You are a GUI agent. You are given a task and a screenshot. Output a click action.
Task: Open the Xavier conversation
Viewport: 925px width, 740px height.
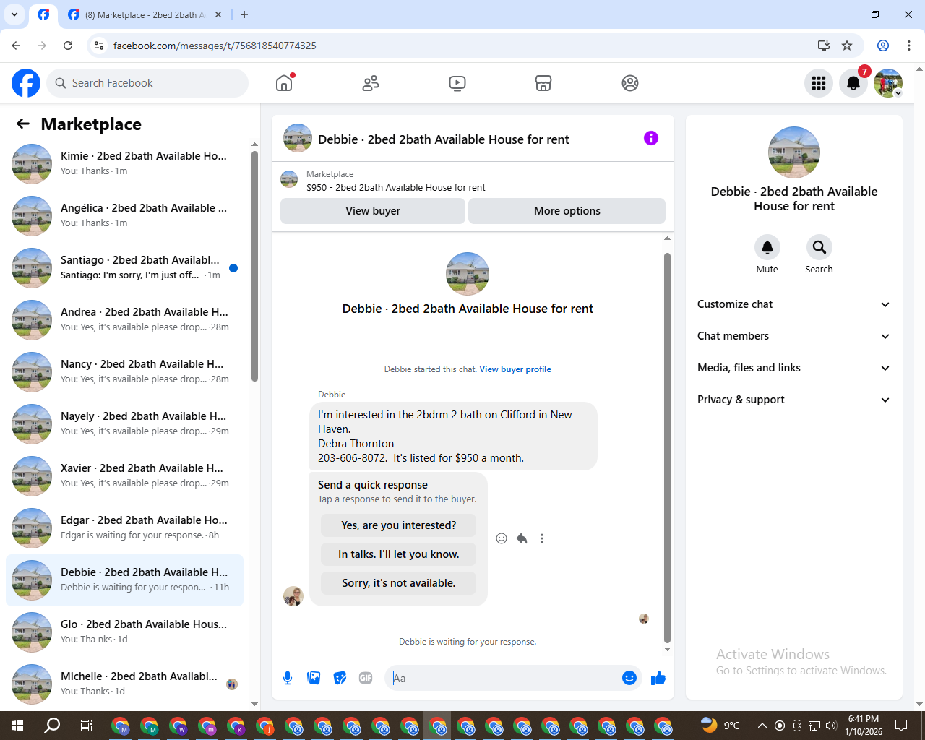[x=124, y=476]
